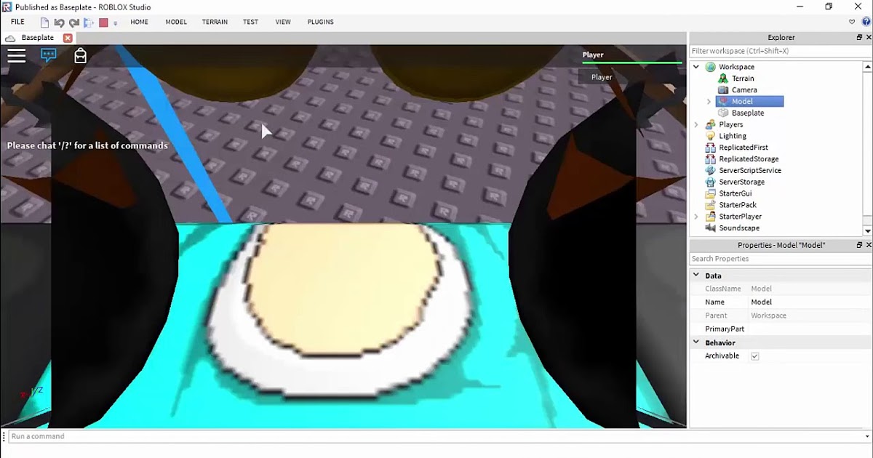
Task: Click the Explorer scrollbar up arrow
Action: (867, 66)
